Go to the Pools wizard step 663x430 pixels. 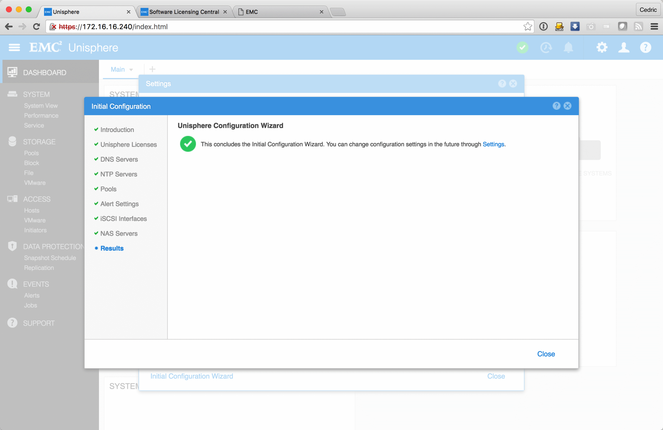[108, 189]
